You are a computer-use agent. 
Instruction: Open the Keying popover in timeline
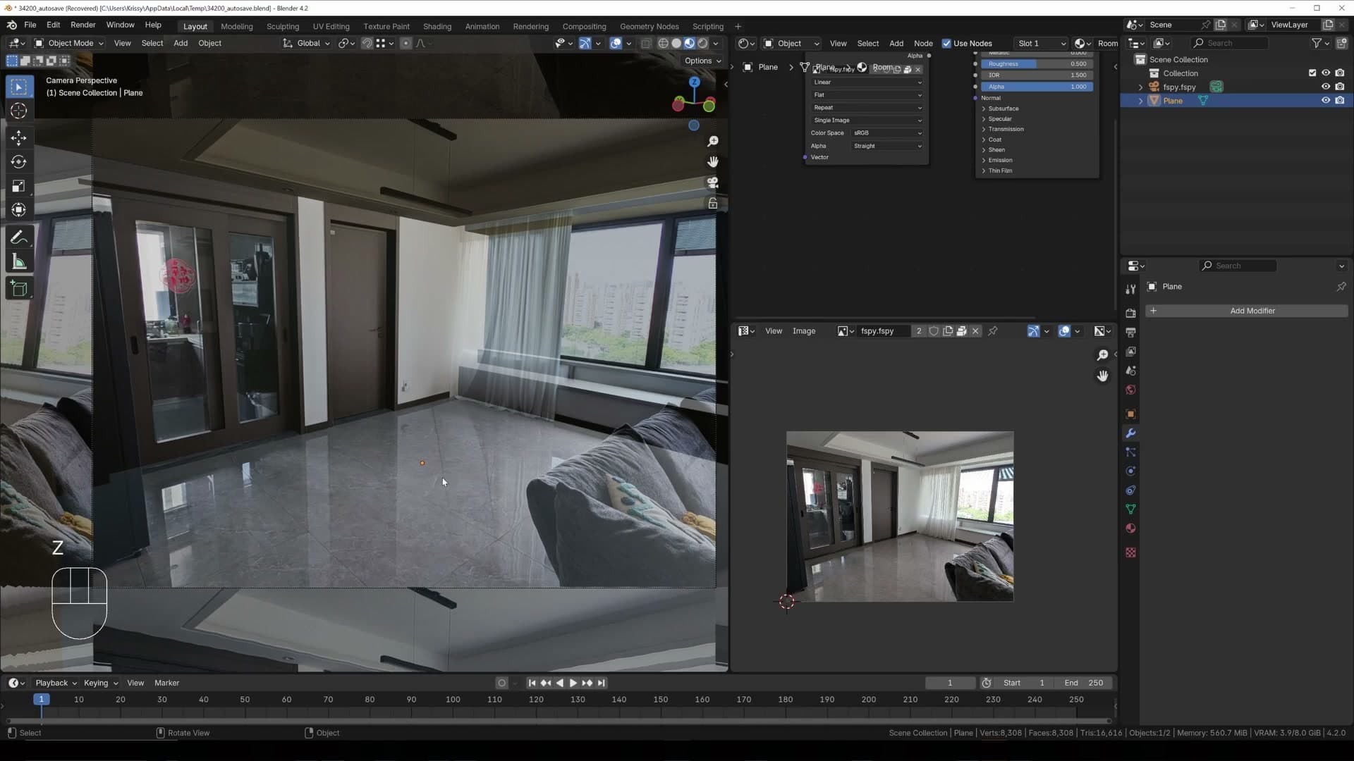pos(100,683)
